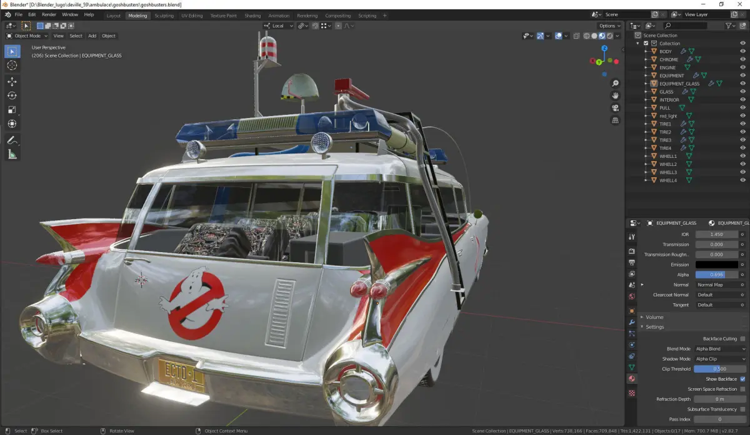Open the Render menu
Viewport: 750px width, 435px height.
coord(49,14)
